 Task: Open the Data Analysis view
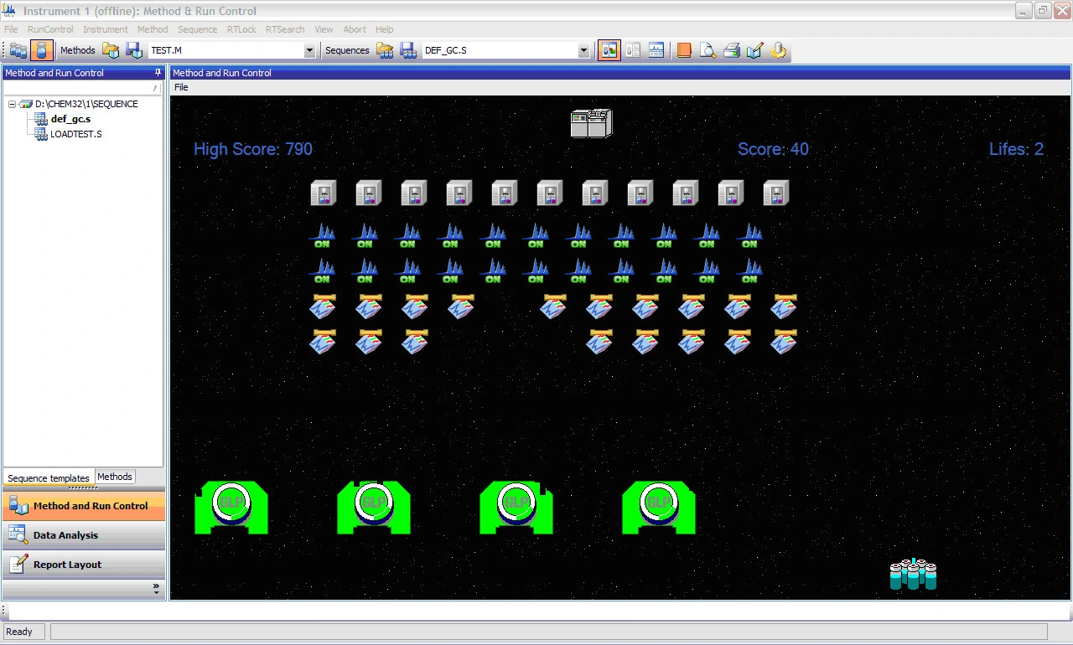click(x=84, y=535)
